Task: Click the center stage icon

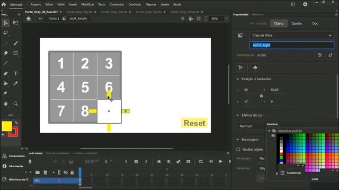Action: coord(183,19)
